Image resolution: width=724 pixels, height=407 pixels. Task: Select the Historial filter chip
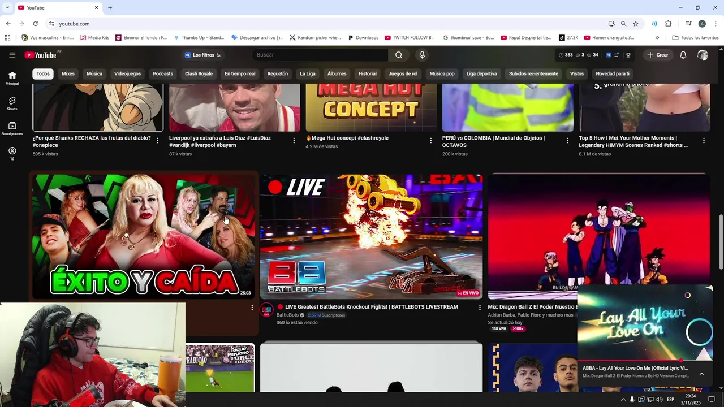point(367,73)
